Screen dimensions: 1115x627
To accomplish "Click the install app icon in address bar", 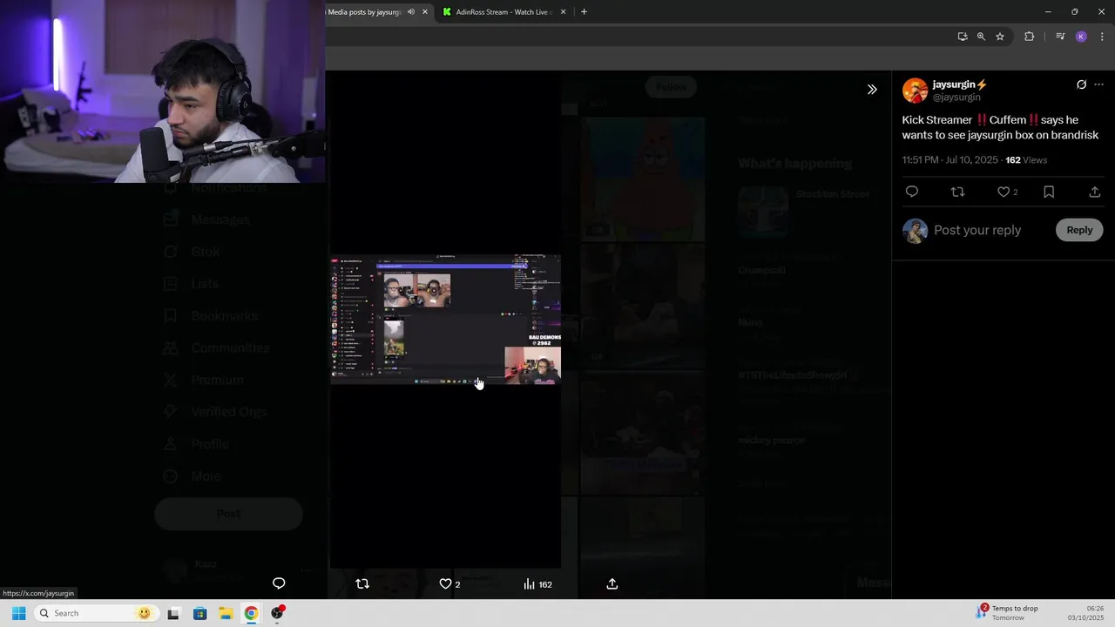I will pyautogui.click(x=963, y=37).
